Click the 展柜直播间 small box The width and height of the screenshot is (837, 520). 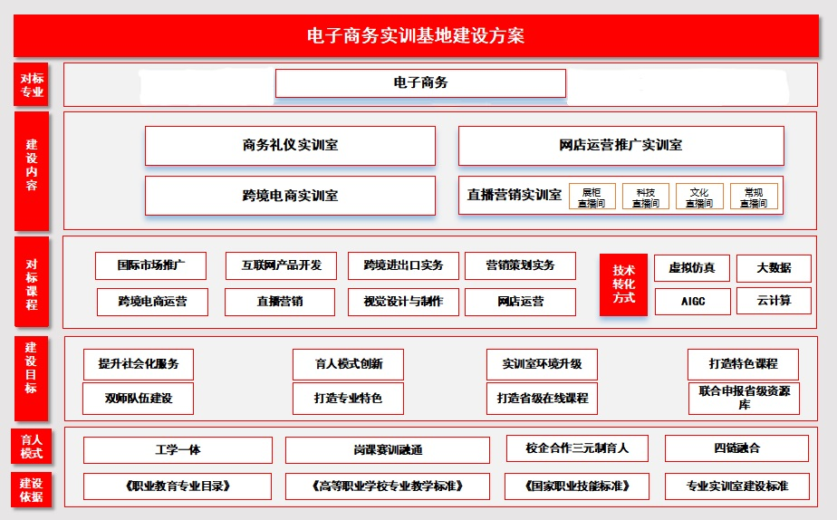(592, 197)
